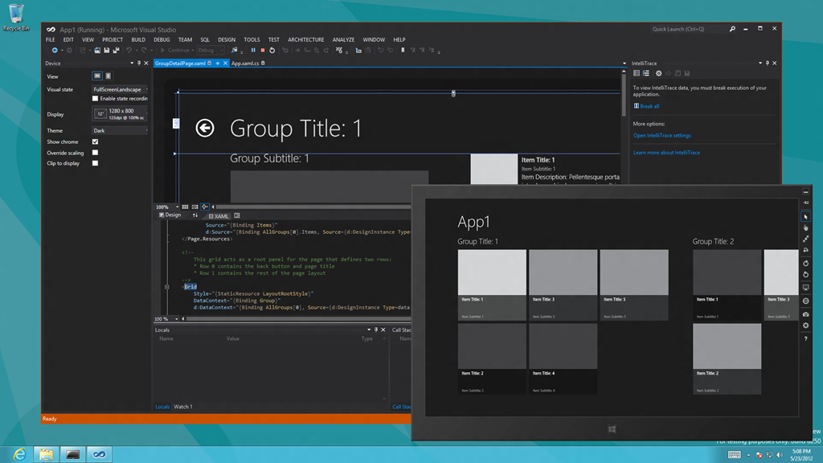Click the Restart debugging icon
This screenshot has height=463, width=823.
pos(272,51)
